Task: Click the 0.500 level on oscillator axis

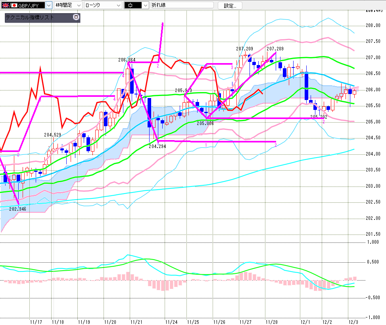Action: pos(372,262)
